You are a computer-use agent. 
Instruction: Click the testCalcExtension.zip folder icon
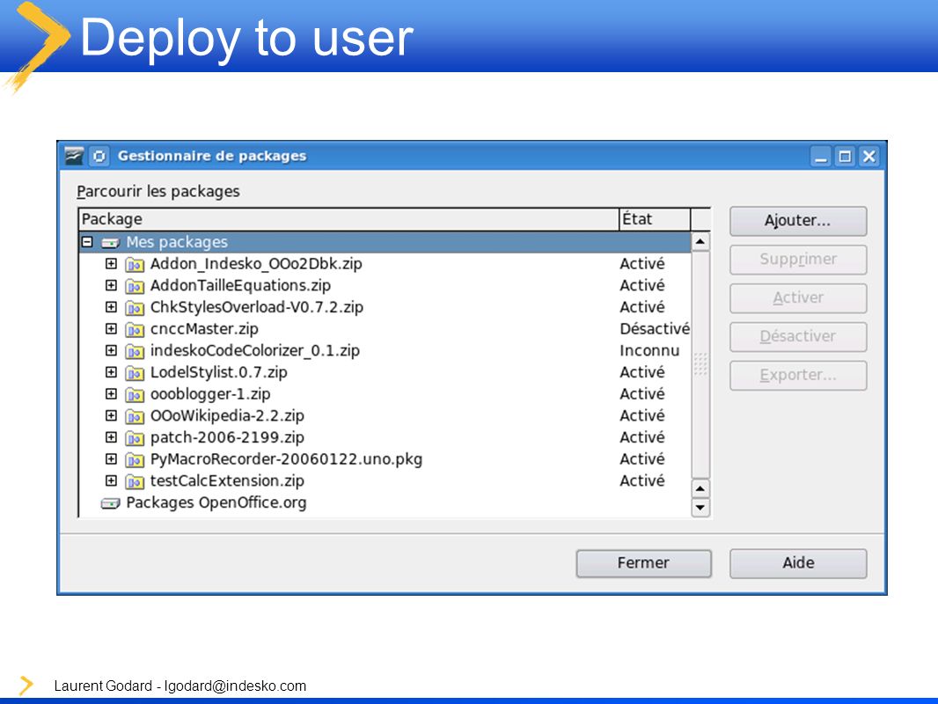[x=135, y=480]
